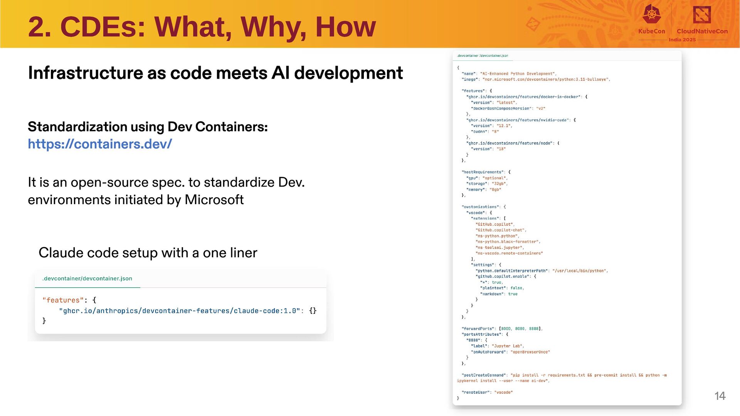
Task: Click the page number 14
Action: click(720, 396)
